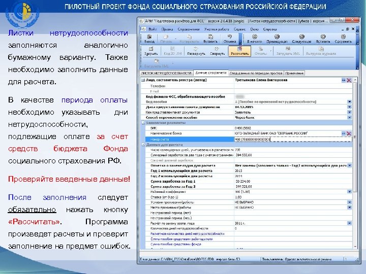
Task: Click Вставить icon in the navigation toolbar
Action: [323, 39]
